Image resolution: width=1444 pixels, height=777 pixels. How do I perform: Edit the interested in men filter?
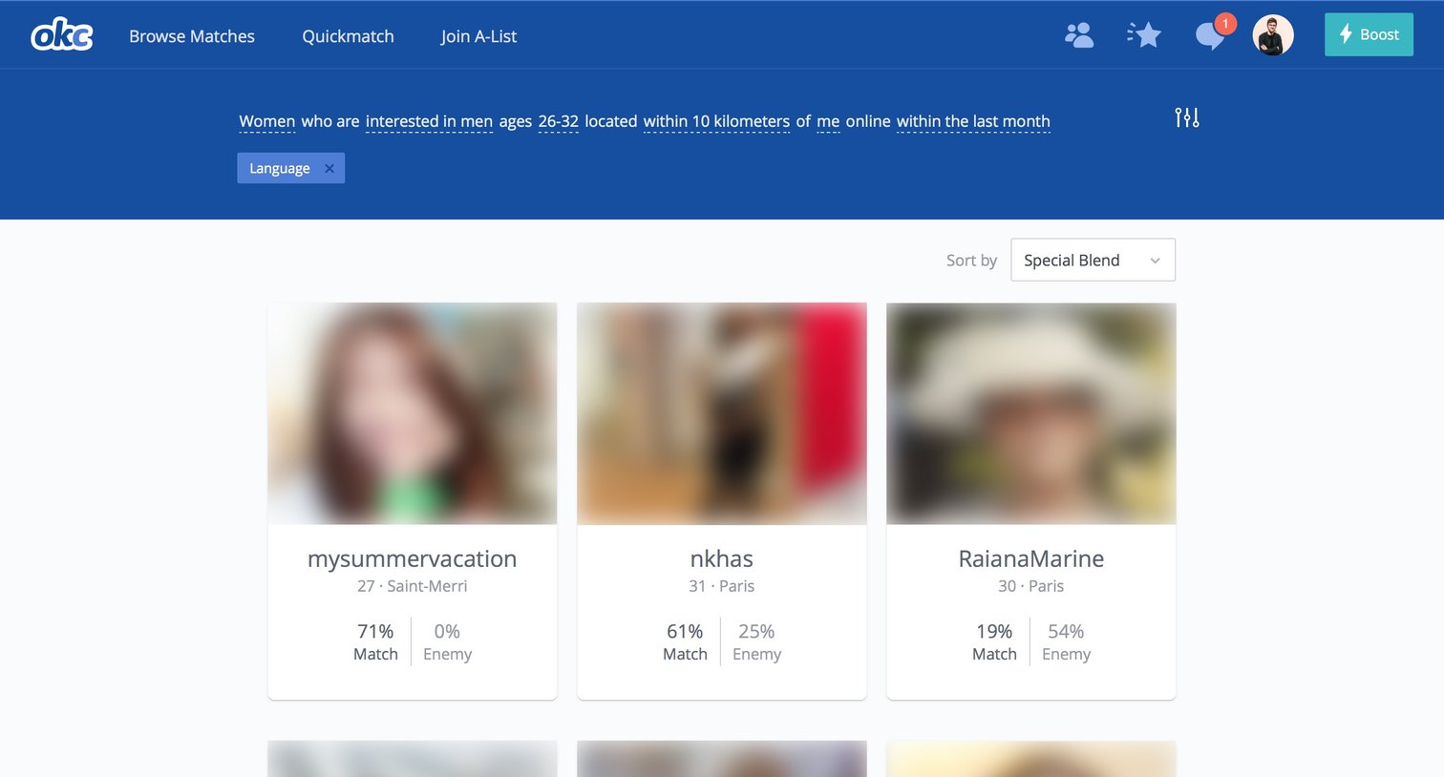pos(429,121)
